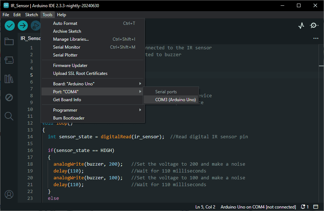Open the Search panel in the sidebar

pos(9,116)
